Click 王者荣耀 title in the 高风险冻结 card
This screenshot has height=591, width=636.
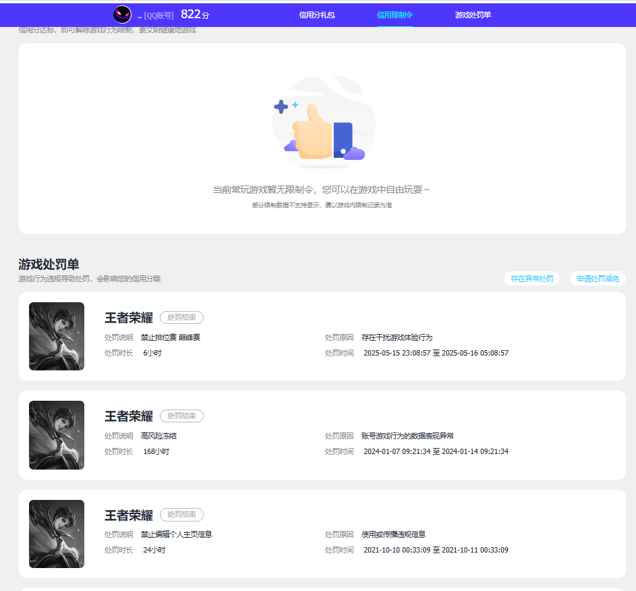[129, 417]
